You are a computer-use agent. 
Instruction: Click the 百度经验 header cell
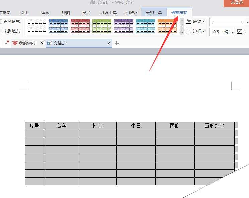[x=215, y=126]
